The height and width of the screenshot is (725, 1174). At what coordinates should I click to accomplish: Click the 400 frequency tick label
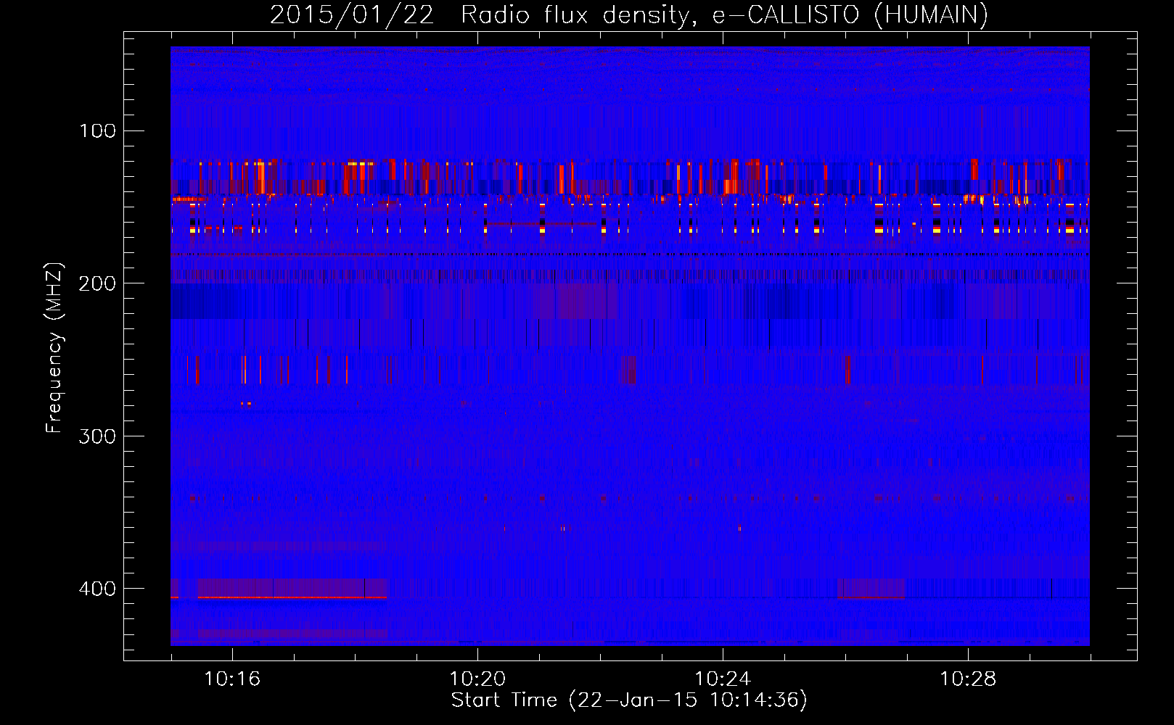97,589
